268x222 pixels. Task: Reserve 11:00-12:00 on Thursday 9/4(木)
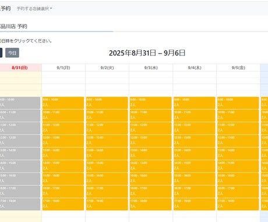pyautogui.click(x=195, y=128)
